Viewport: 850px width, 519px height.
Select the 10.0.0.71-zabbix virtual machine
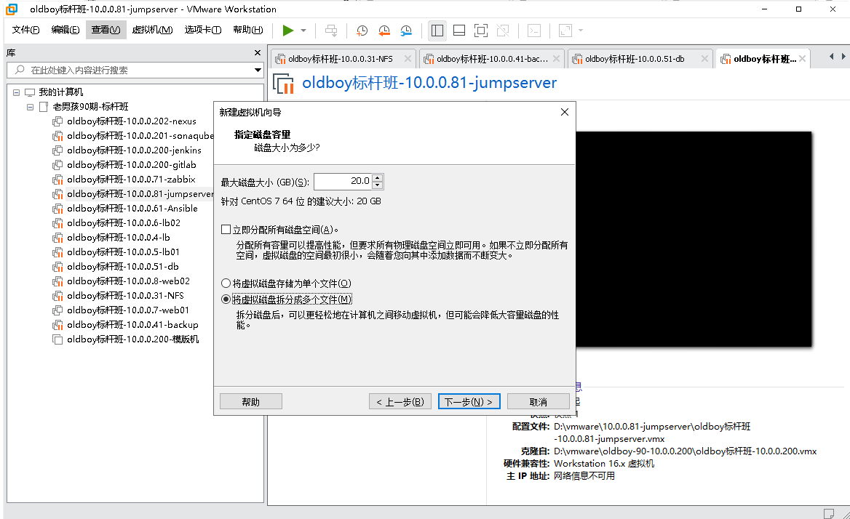pos(131,180)
